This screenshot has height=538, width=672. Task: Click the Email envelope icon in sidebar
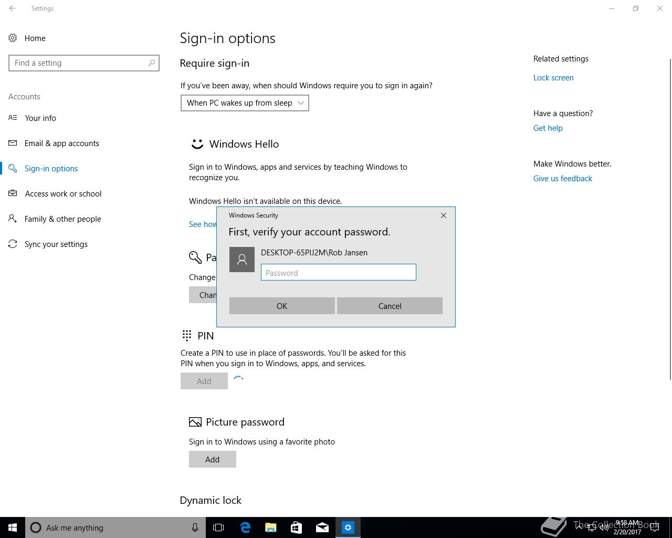(x=13, y=143)
